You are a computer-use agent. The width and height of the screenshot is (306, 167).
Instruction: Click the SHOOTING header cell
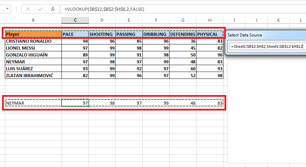[x=102, y=34]
